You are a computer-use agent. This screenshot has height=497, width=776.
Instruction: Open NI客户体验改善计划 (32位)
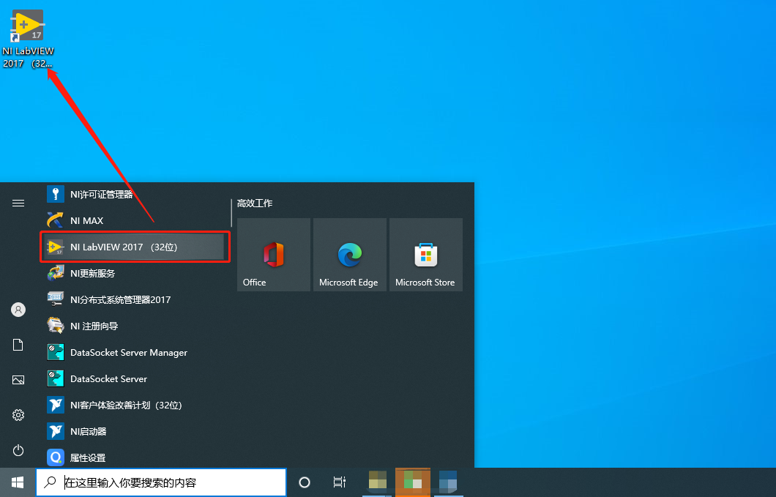(134, 405)
